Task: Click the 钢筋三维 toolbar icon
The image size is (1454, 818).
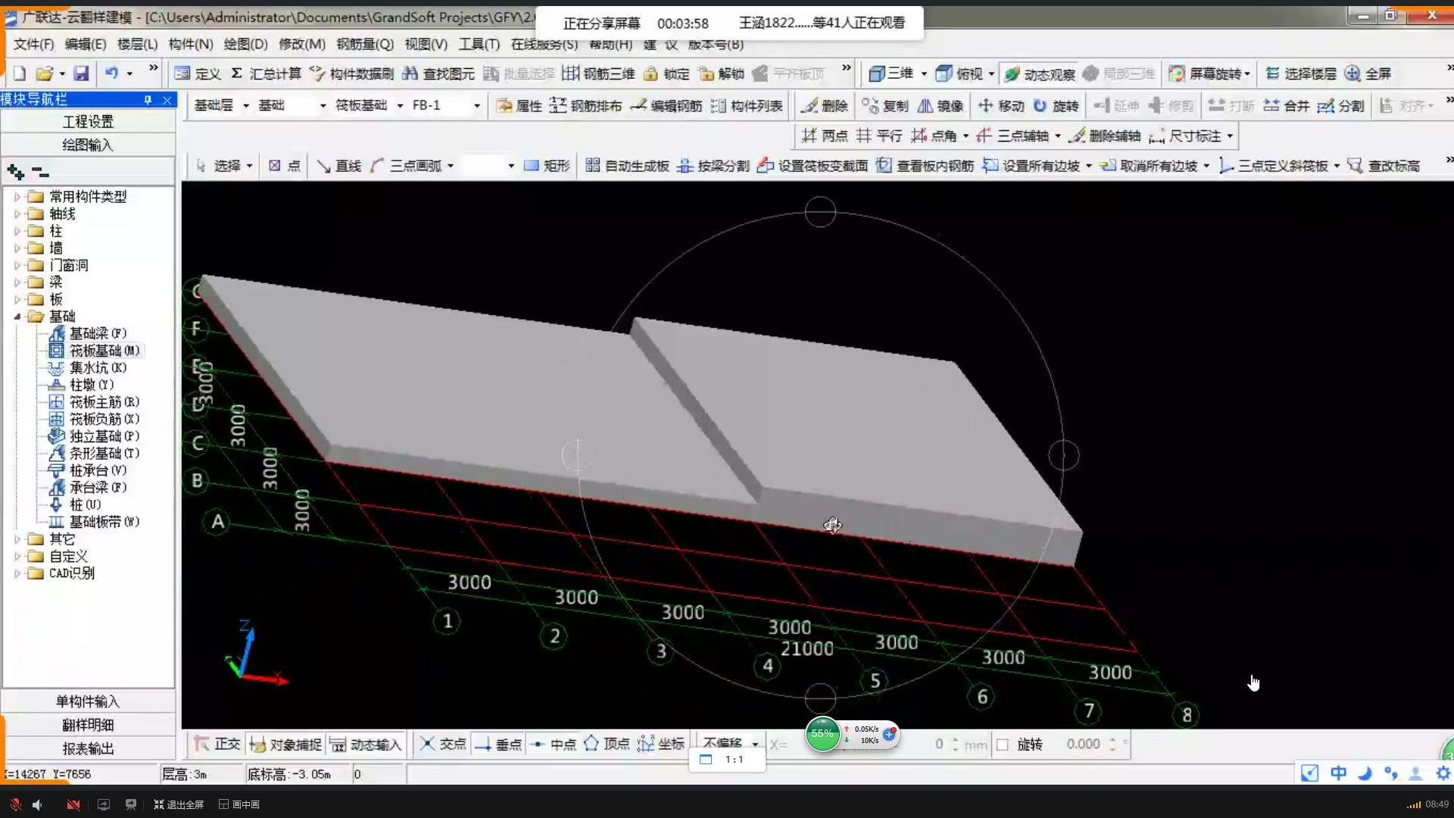Action: [570, 73]
